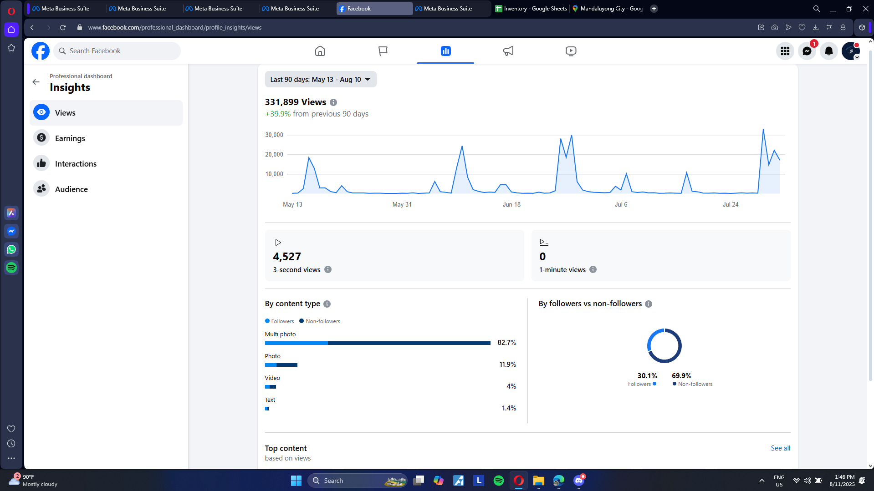The image size is (874, 491).
Task: Click the back arrow beside Insights
Action: (x=36, y=82)
